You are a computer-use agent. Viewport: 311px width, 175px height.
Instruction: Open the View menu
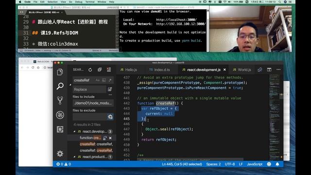tap(63, 2)
